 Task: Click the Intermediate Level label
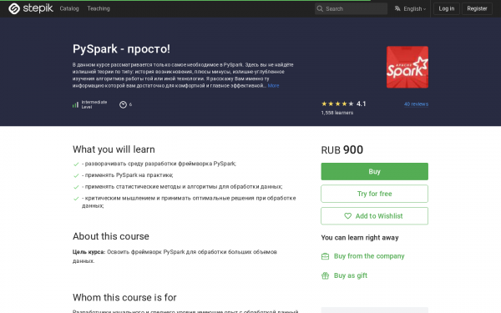pyautogui.click(x=94, y=104)
